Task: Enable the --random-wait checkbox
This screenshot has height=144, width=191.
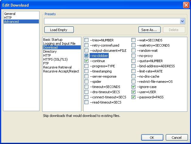Action: 134,51
